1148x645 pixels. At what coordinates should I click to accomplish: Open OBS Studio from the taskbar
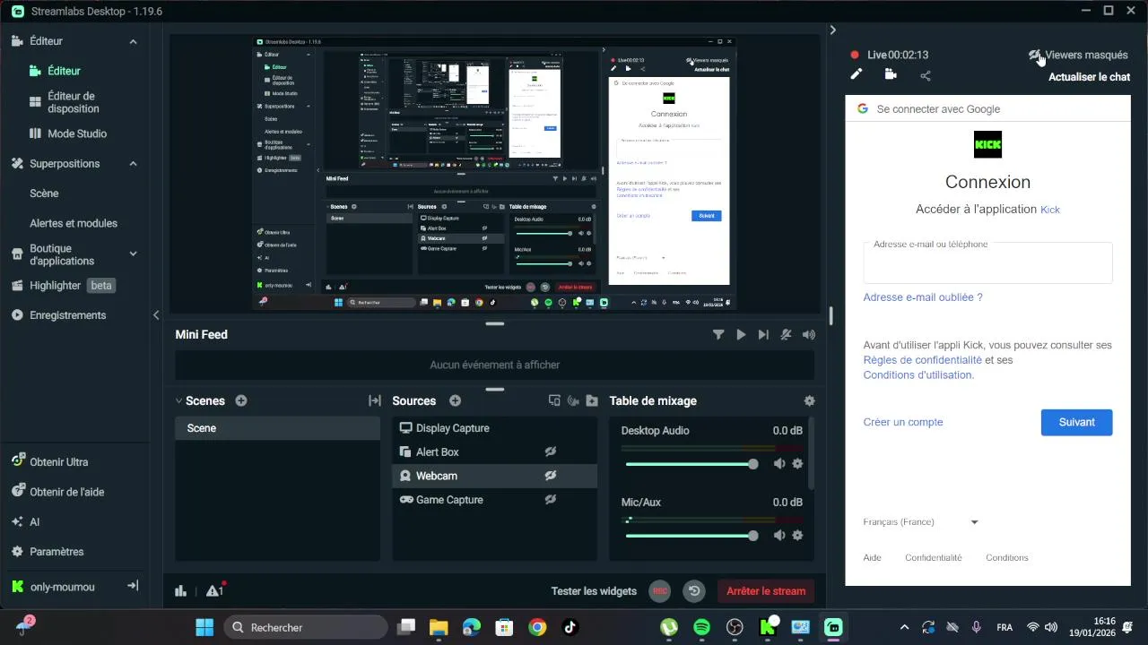[735, 627]
